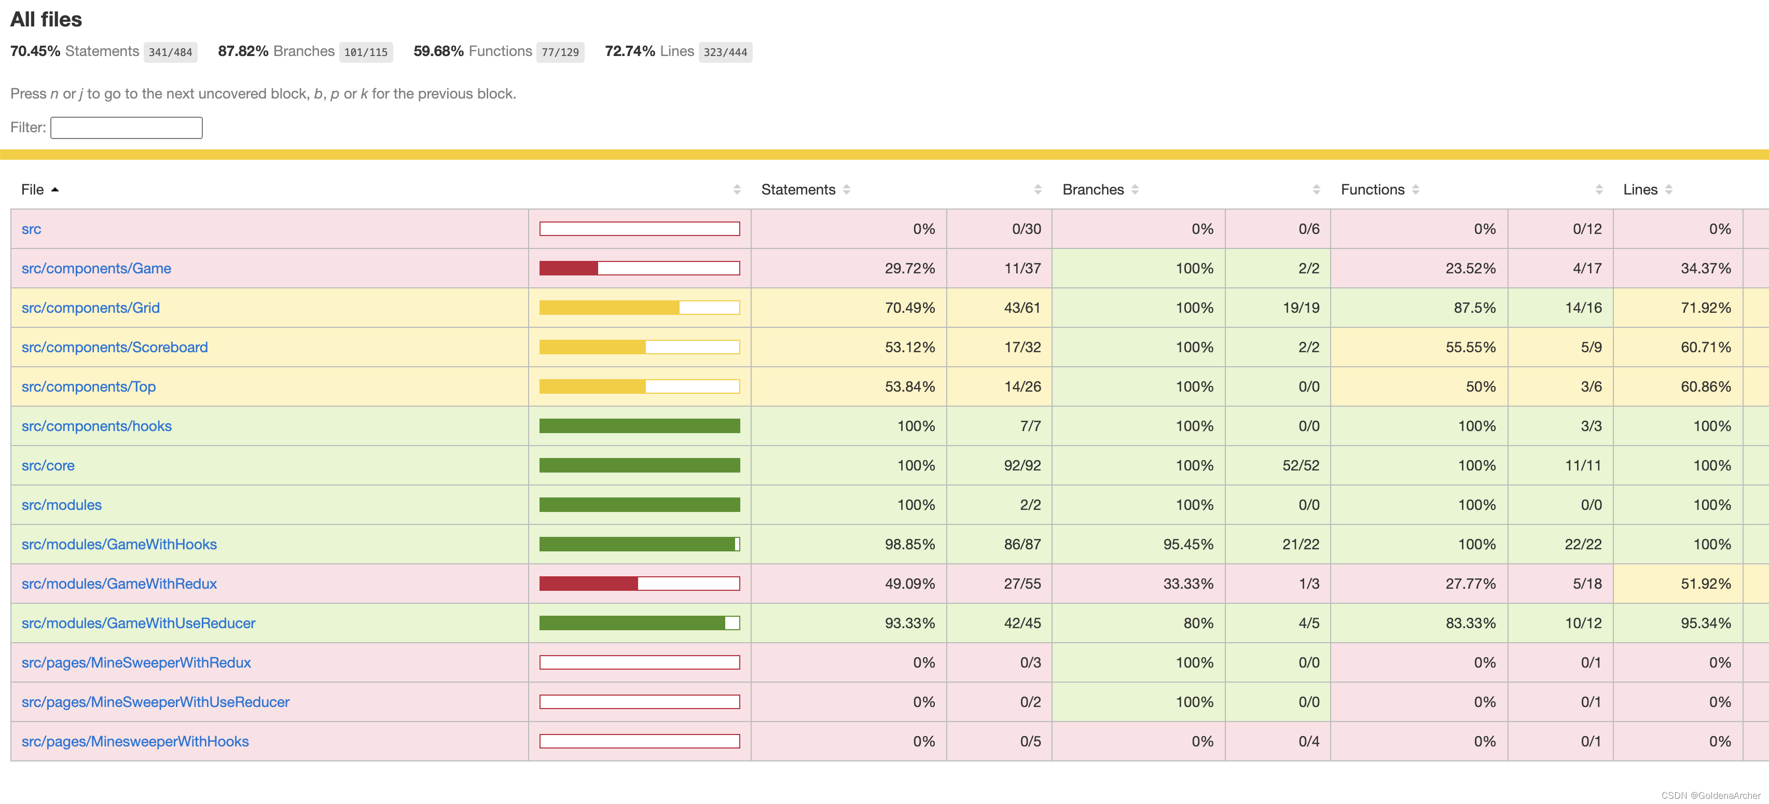Click the 341/484 statements badge
1769x804 pixels.
coord(170,52)
